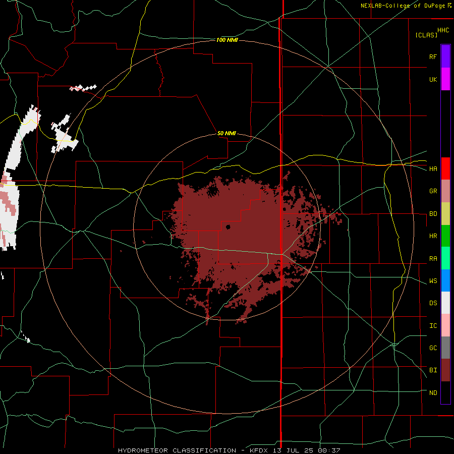Click the bright green RA legend swatch

coord(445,258)
